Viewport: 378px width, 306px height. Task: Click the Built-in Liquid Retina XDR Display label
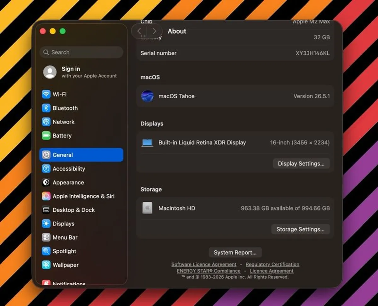click(202, 143)
